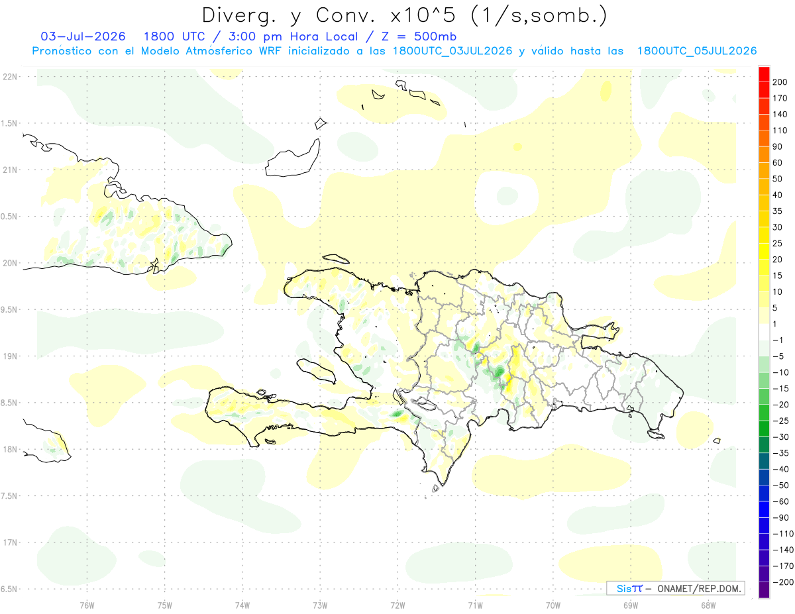Click the '9.5N' latitude label
Viewport: 795px width, 614px height.
pyautogui.click(x=9, y=309)
